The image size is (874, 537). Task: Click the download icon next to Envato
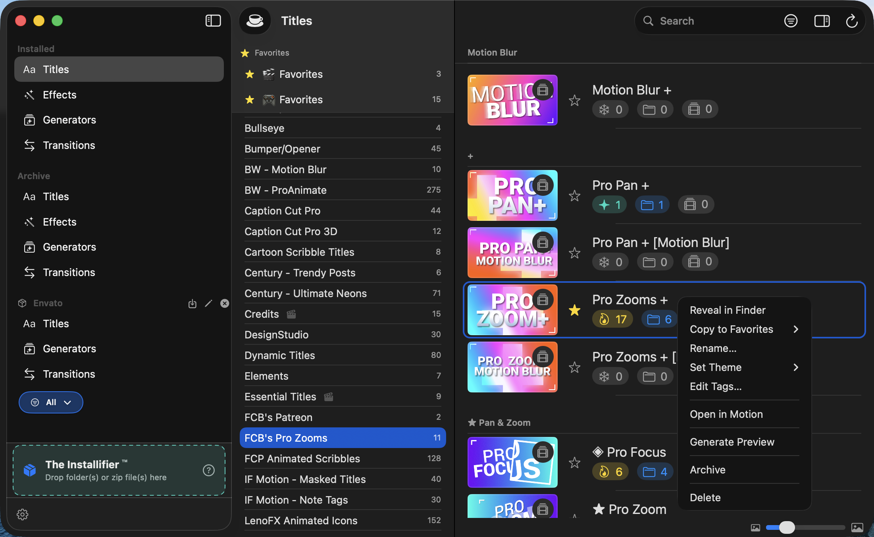pos(193,303)
